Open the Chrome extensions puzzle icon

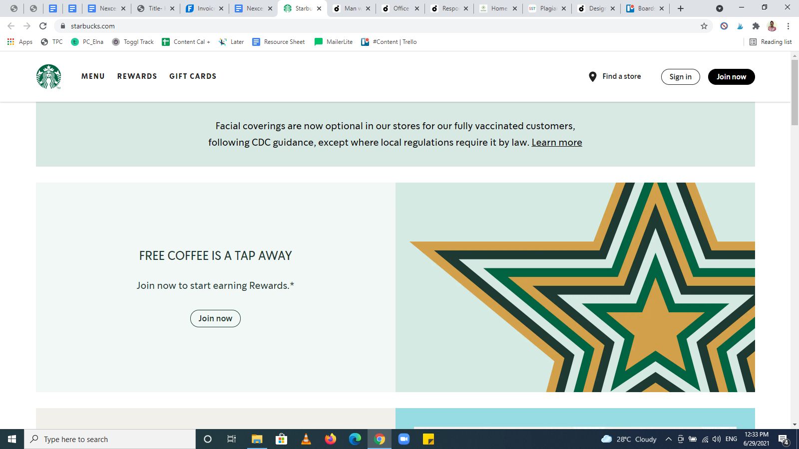[756, 26]
